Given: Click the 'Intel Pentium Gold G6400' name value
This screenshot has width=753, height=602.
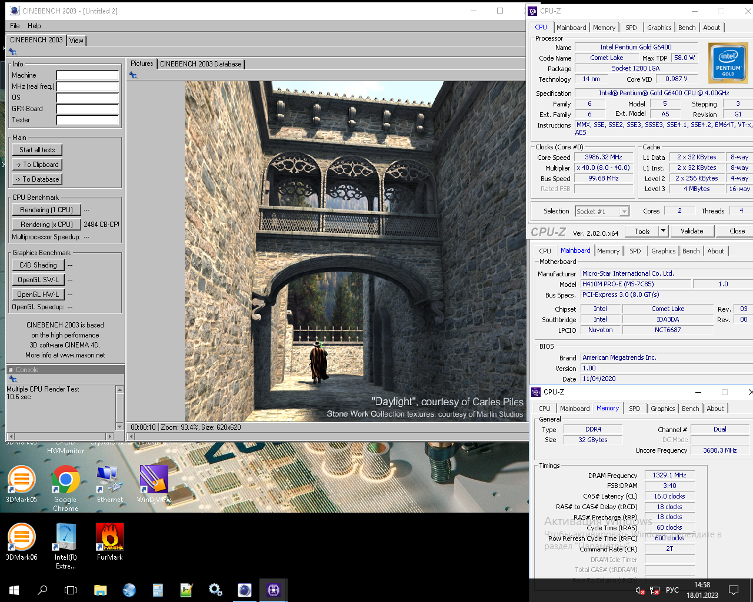Looking at the screenshot, I should pyautogui.click(x=636, y=47).
